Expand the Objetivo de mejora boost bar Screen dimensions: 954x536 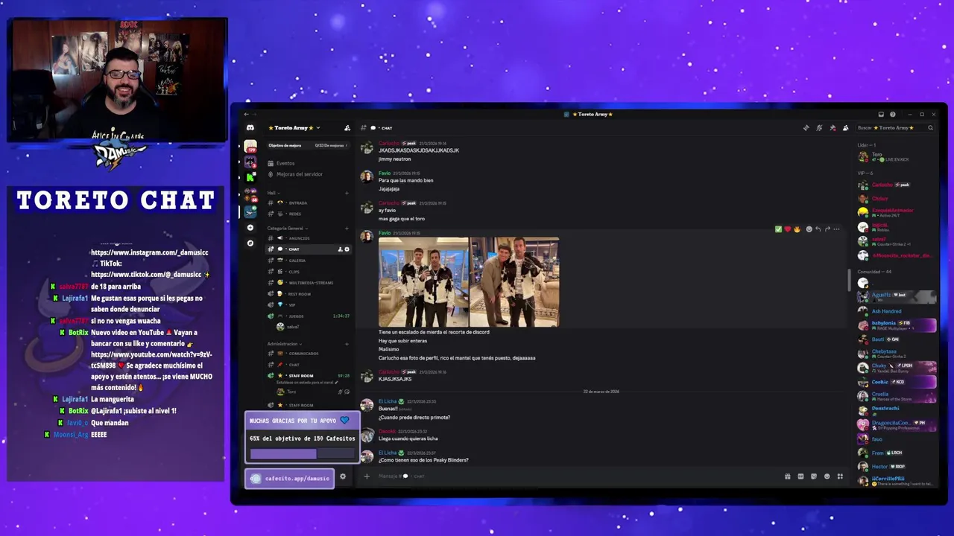[x=309, y=146]
